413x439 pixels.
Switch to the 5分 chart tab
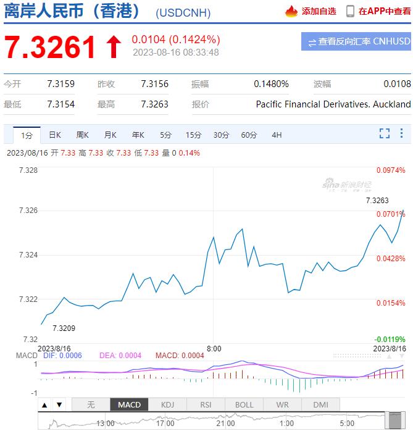tap(165, 135)
